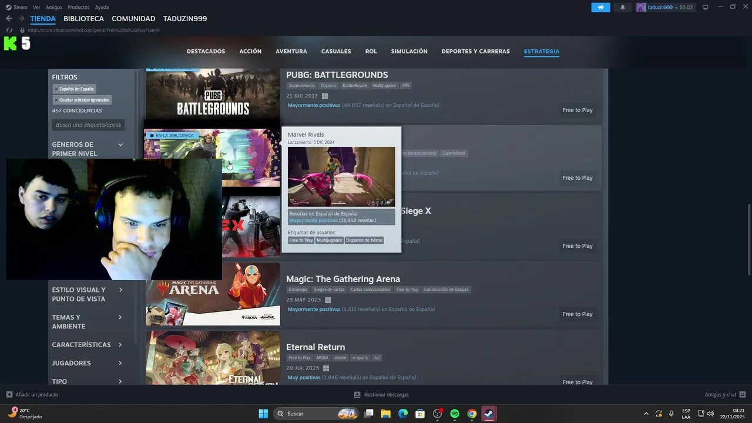Select the ROL category
The image size is (752, 423).
[x=371, y=51]
